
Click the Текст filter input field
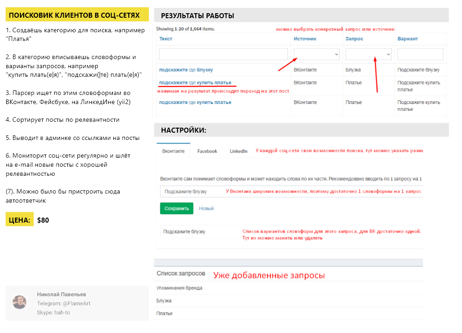(x=223, y=54)
